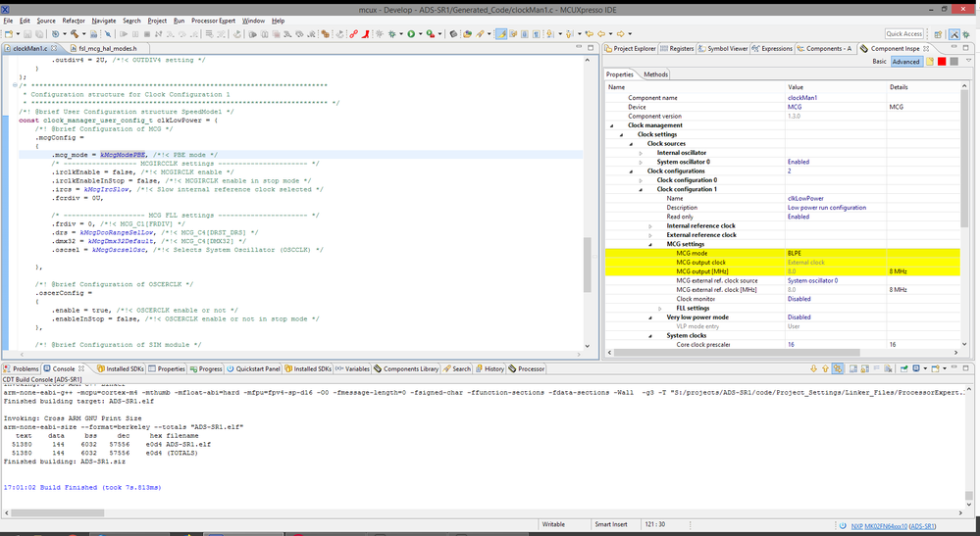Click the red square in Component Inspector toolbar
The width and height of the screenshot is (980, 536).
[x=941, y=62]
